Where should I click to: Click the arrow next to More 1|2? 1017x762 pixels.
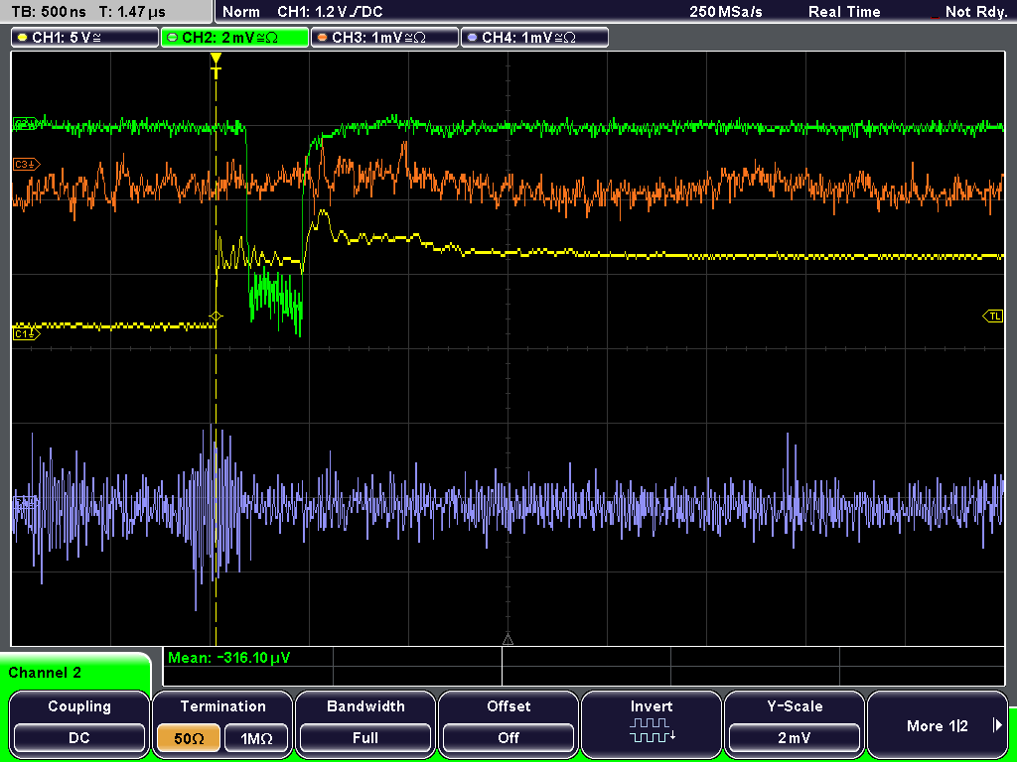click(997, 725)
